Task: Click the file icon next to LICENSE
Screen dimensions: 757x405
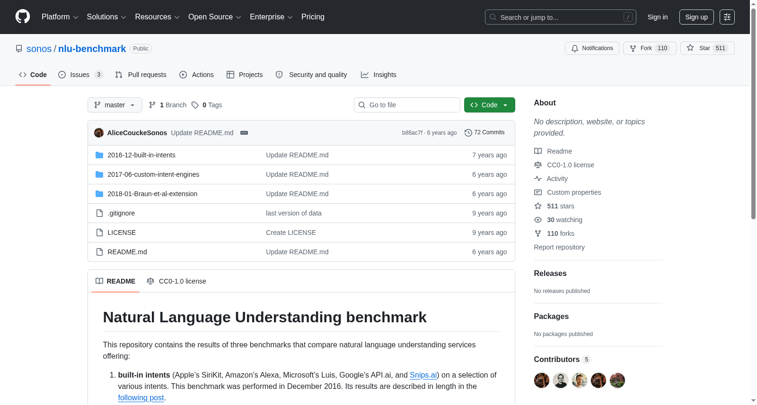Action: (x=99, y=233)
